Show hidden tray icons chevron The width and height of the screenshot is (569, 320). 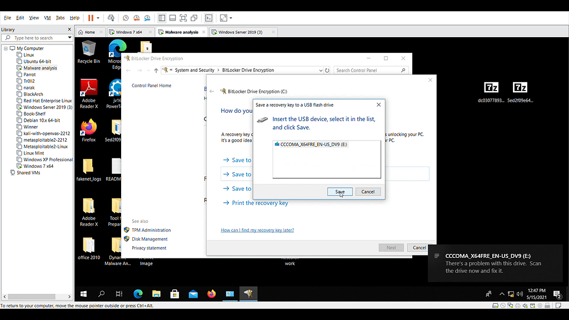[x=502, y=294]
